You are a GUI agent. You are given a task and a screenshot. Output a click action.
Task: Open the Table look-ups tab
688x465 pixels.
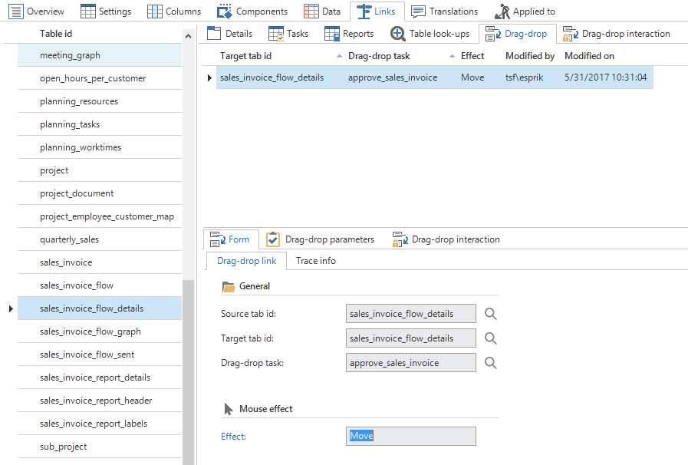(430, 34)
